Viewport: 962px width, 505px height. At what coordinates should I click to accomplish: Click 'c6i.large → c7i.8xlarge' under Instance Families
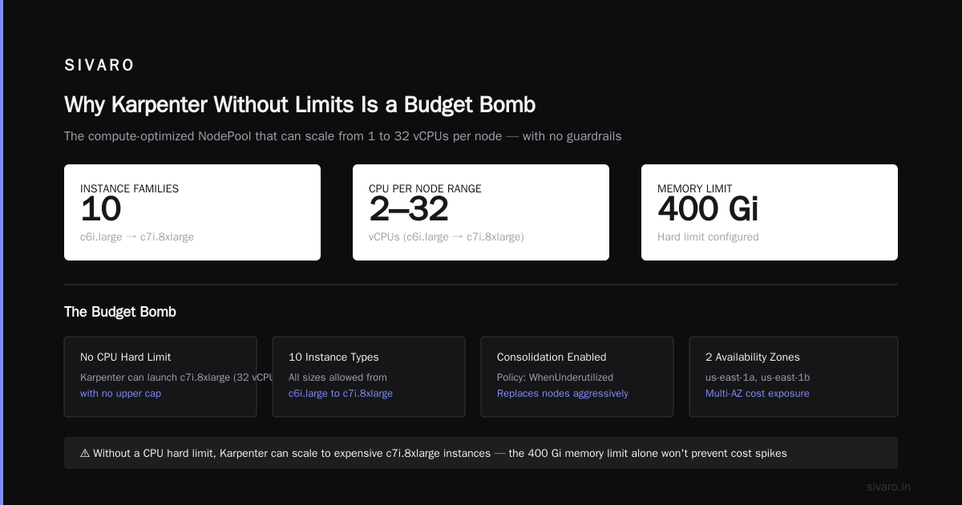[x=137, y=237]
